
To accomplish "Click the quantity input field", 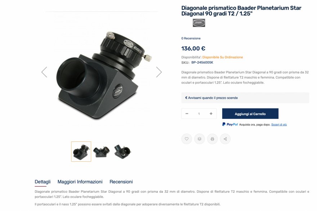I will (199, 113).
